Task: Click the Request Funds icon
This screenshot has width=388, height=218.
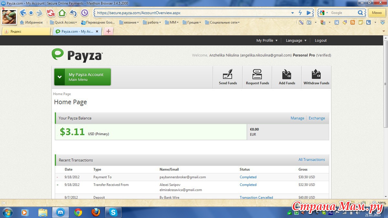Action: (x=257, y=77)
